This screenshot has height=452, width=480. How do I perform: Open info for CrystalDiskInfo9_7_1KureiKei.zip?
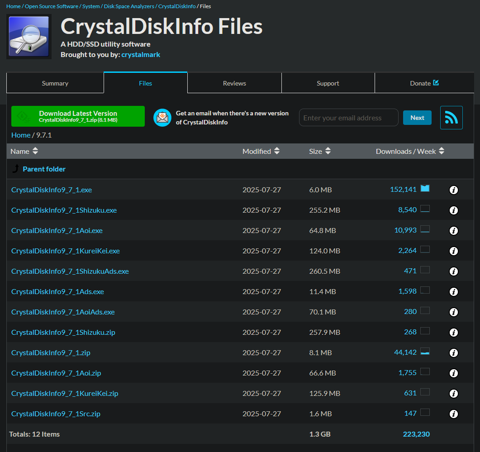tap(453, 394)
